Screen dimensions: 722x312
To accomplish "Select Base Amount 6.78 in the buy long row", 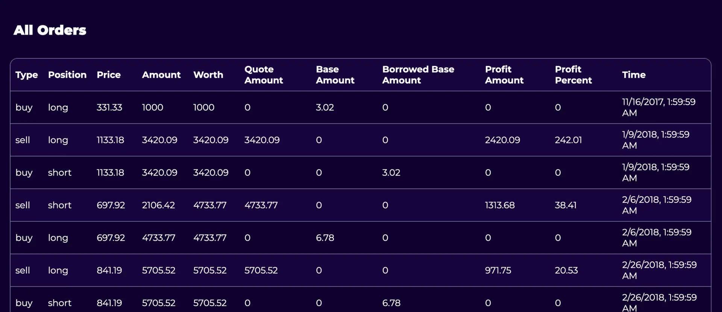I will coord(325,238).
